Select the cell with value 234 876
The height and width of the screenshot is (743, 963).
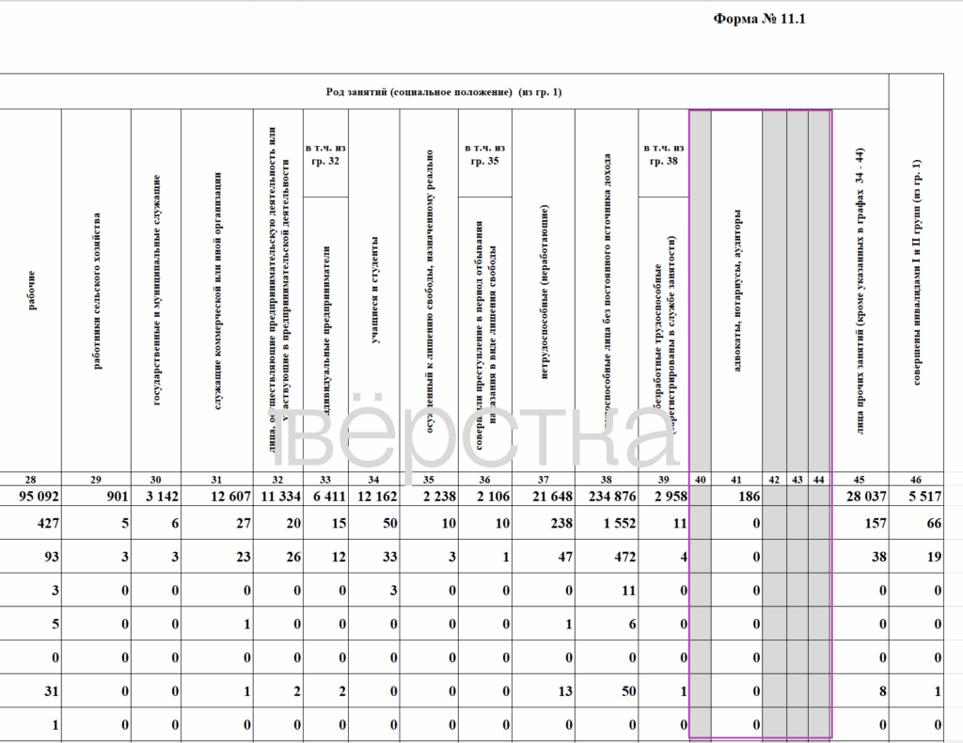pyautogui.click(x=607, y=497)
